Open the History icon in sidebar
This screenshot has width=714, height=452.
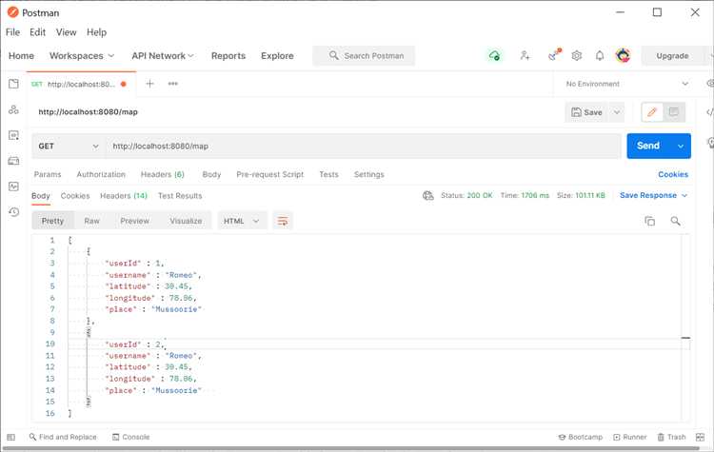pyautogui.click(x=13, y=212)
